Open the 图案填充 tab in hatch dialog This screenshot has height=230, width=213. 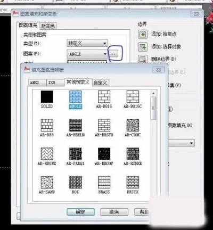(28, 26)
